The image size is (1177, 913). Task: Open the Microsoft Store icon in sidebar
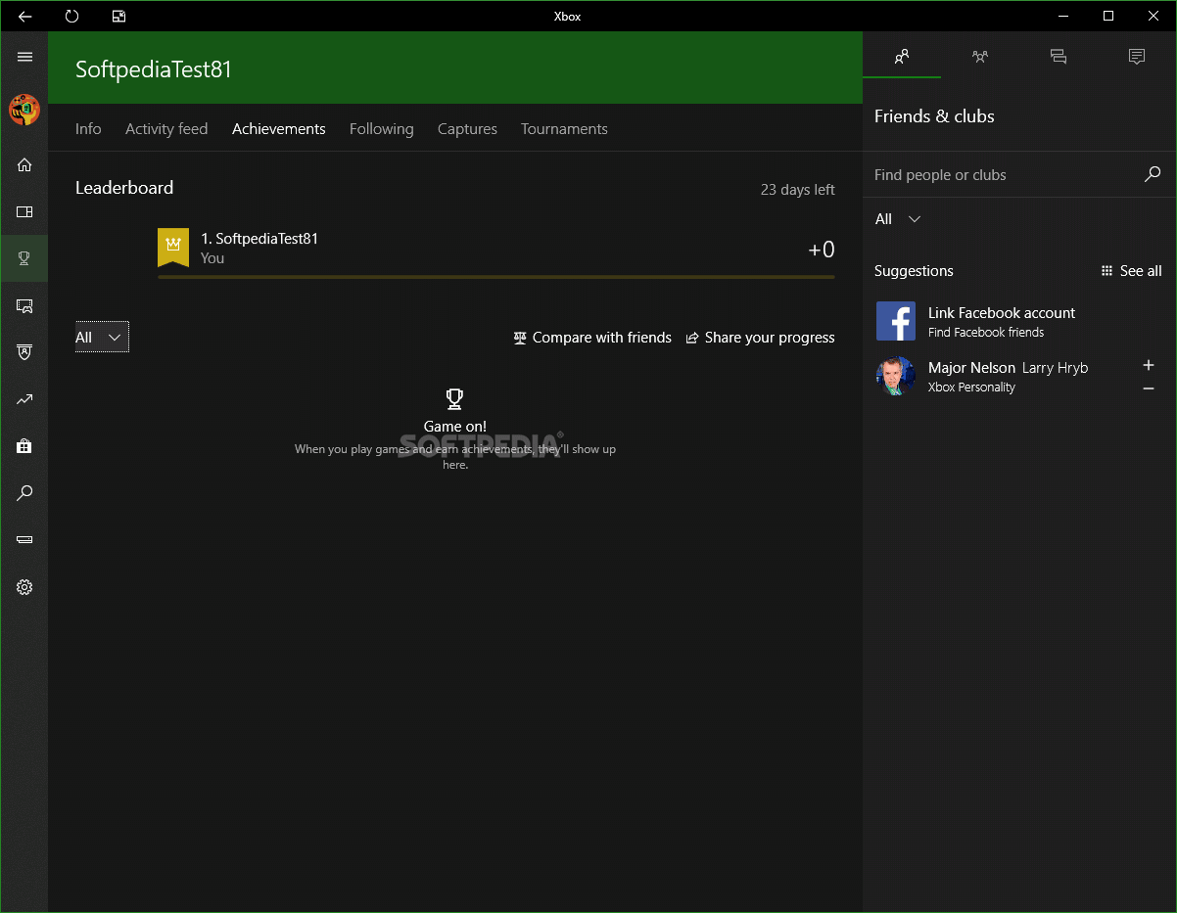pyautogui.click(x=24, y=446)
